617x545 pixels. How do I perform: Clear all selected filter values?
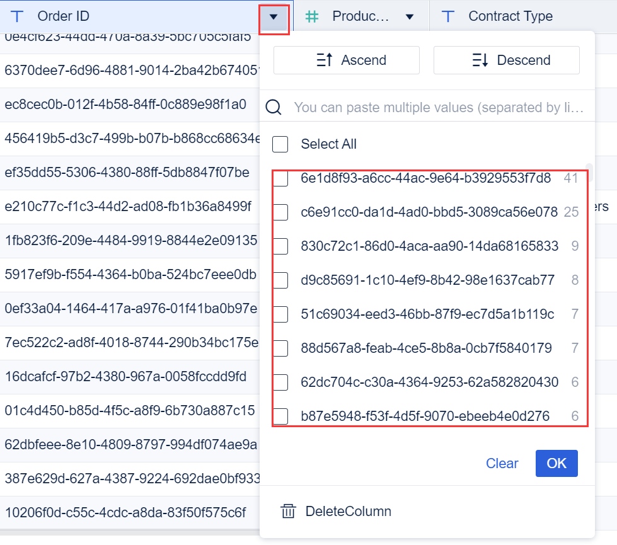tap(502, 463)
